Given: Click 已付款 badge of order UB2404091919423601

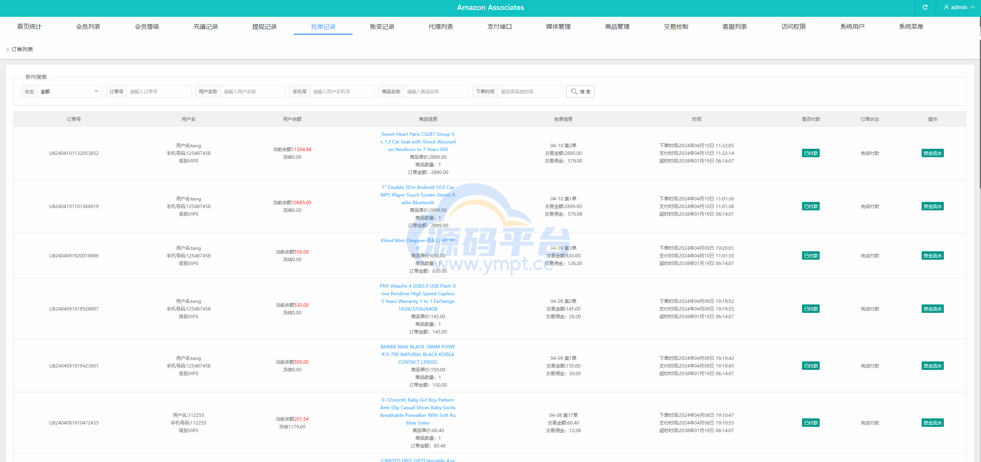Looking at the screenshot, I should [x=811, y=366].
